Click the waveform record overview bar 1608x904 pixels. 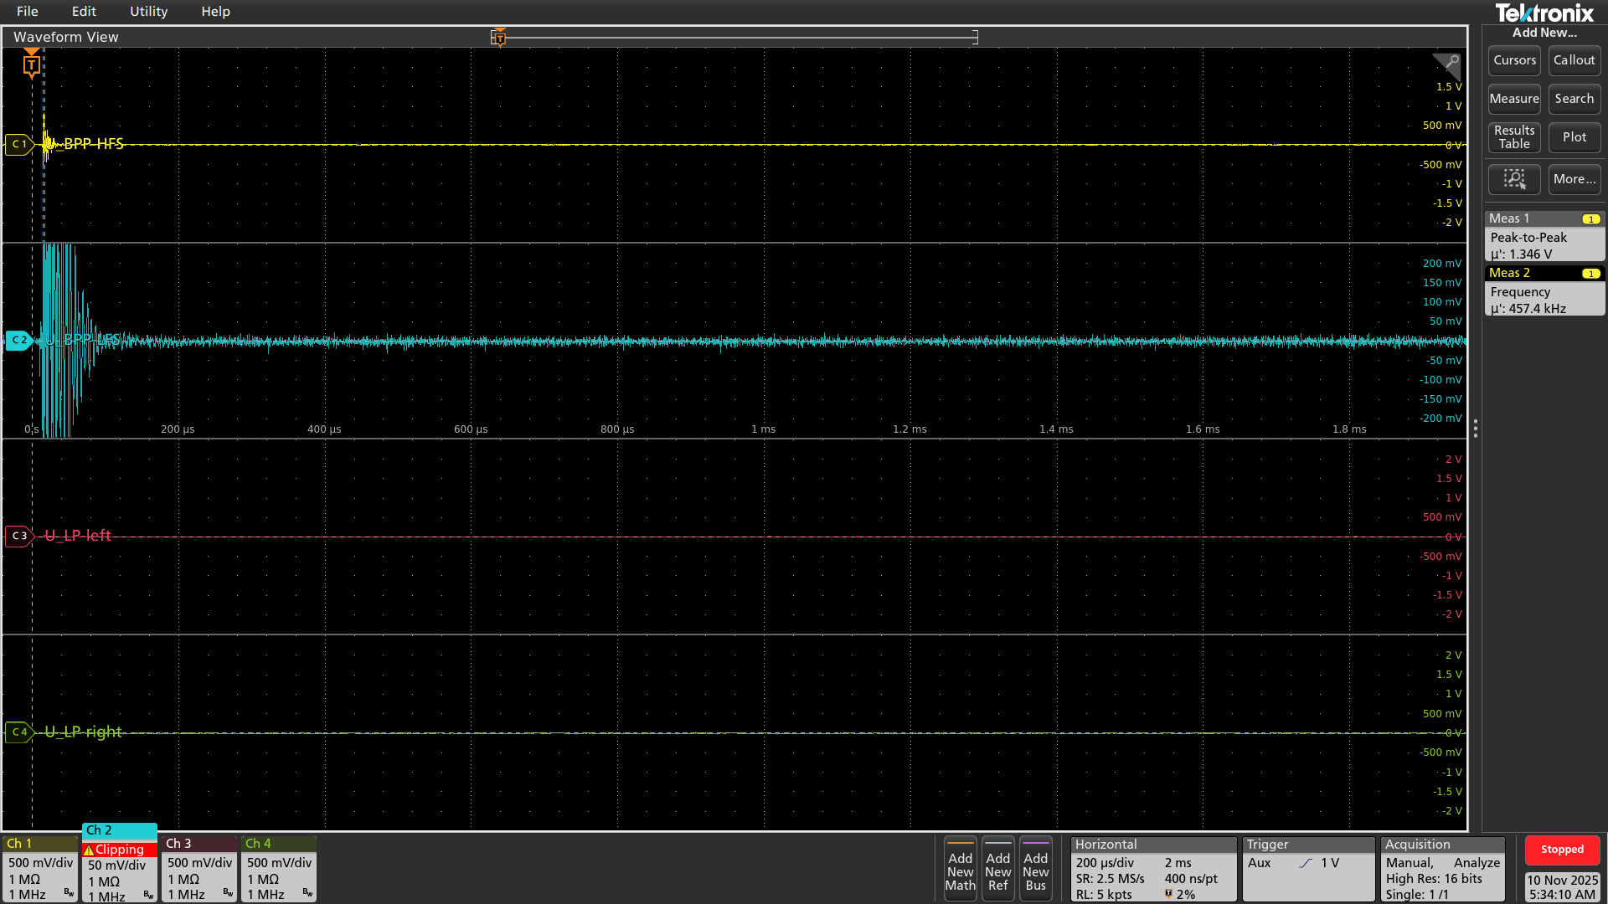(737, 37)
